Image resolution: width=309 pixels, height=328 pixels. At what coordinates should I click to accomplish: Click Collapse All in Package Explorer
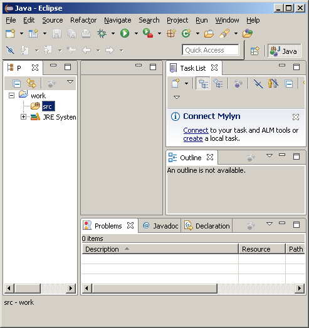coord(16,84)
